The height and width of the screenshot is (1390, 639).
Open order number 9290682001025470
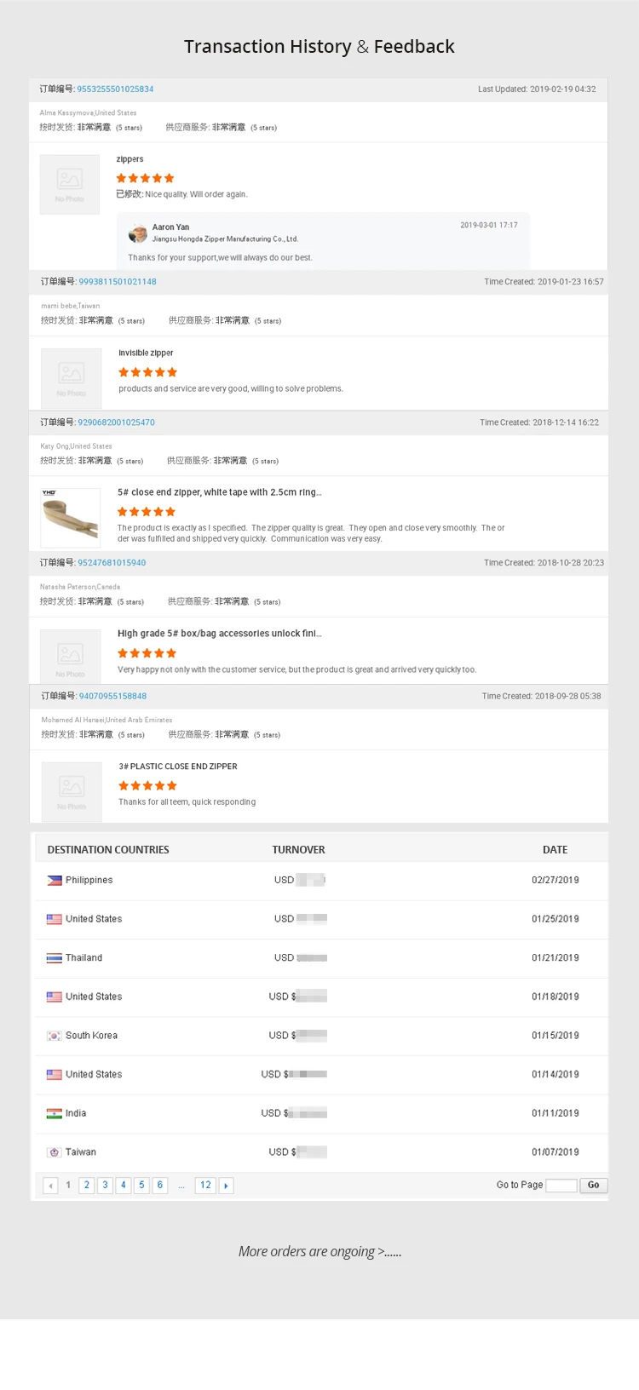coord(116,422)
